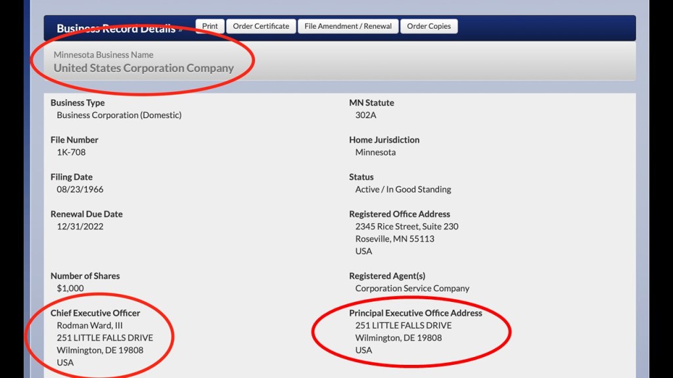
Task: Select File Amendment / Renewal
Action: [x=348, y=26]
